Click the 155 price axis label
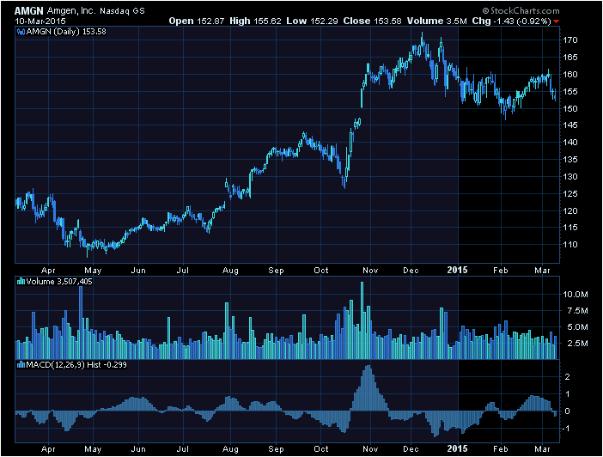603x457 pixels. click(x=570, y=92)
